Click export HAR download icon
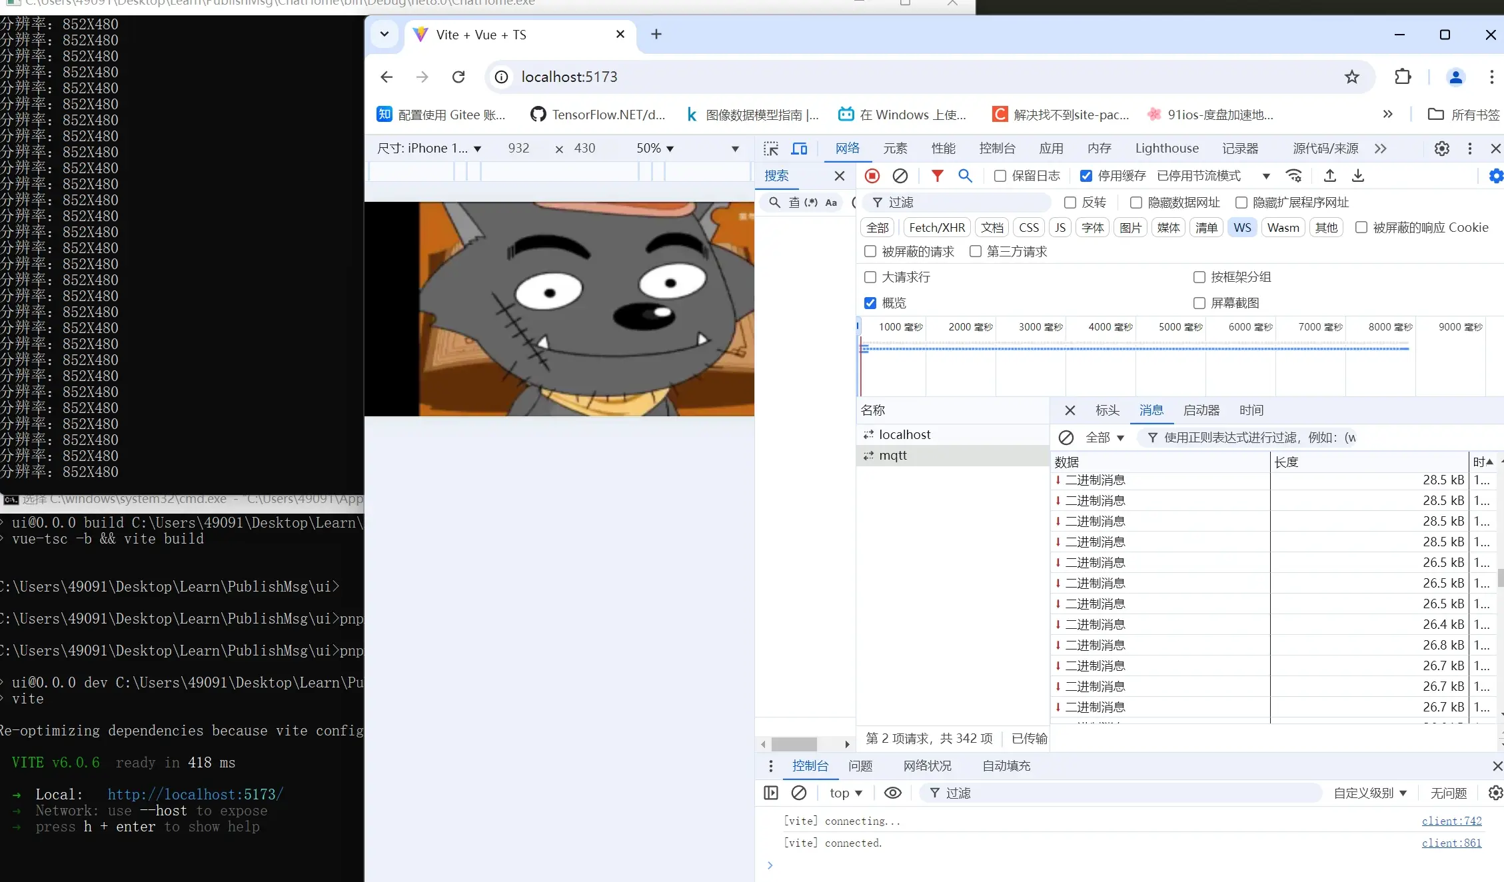 pos(1357,176)
